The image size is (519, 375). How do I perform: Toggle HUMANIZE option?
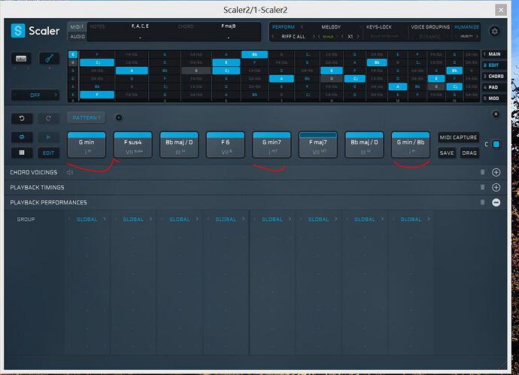click(x=466, y=27)
